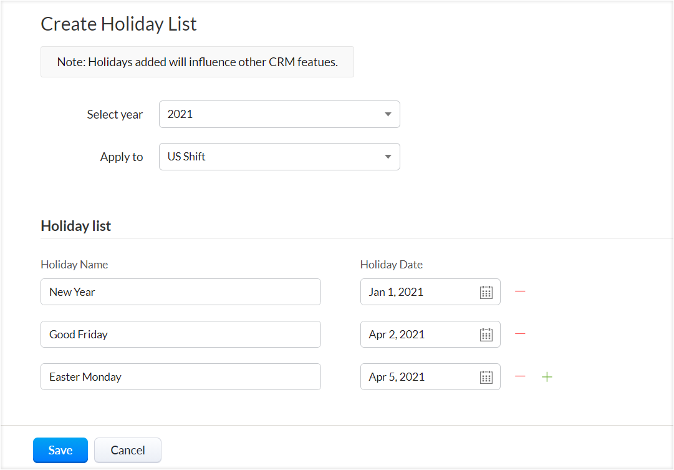Click the Easter Monday name field

click(181, 377)
